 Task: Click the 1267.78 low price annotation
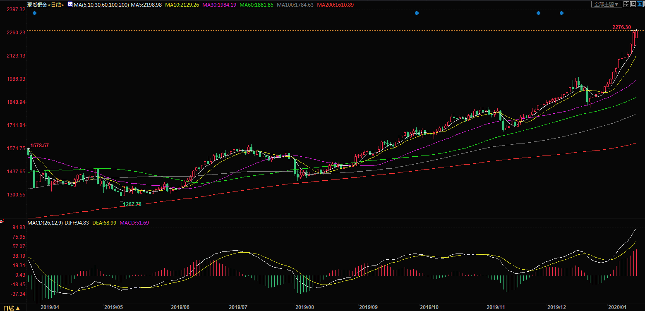coord(132,204)
